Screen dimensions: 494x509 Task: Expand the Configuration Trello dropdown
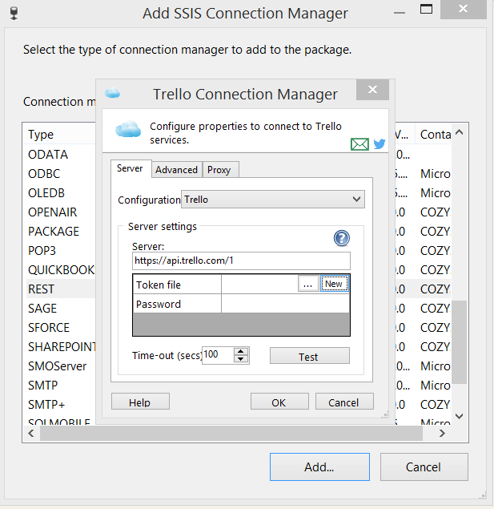coord(272,200)
